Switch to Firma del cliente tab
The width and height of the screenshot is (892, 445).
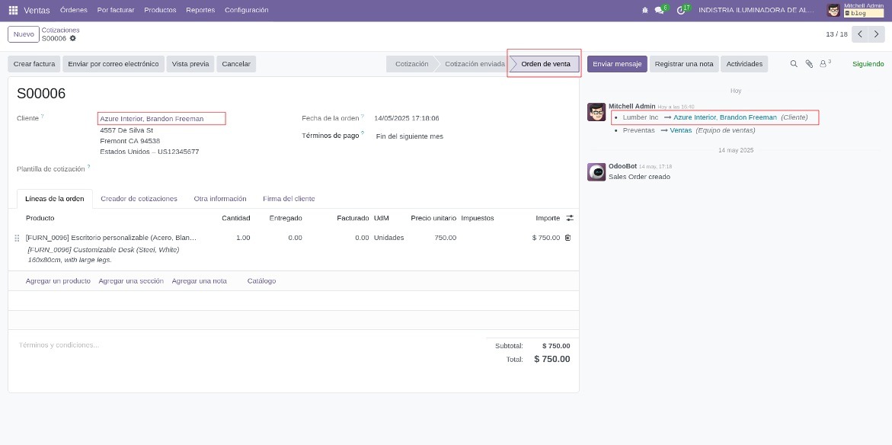point(289,199)
